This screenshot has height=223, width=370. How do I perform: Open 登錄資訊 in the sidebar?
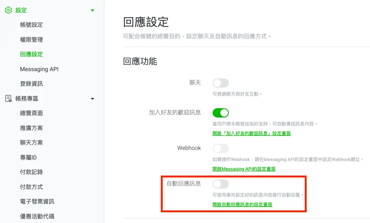point(31,84)
